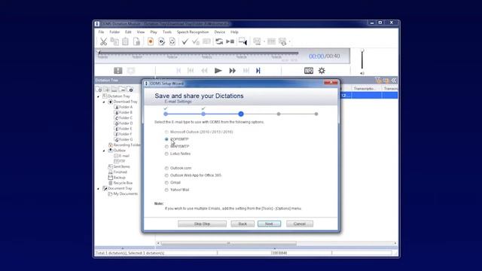Select Sent Items in the tree

tap(121, 167)
